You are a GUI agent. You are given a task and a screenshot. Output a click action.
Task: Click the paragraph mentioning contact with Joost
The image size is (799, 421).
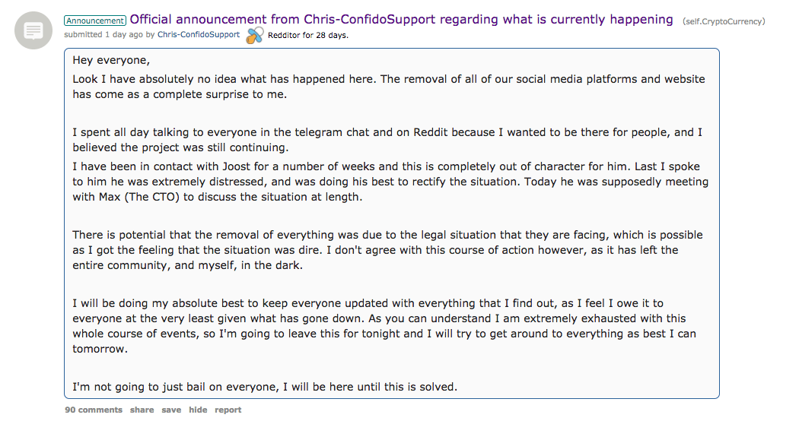pos(390,182)
